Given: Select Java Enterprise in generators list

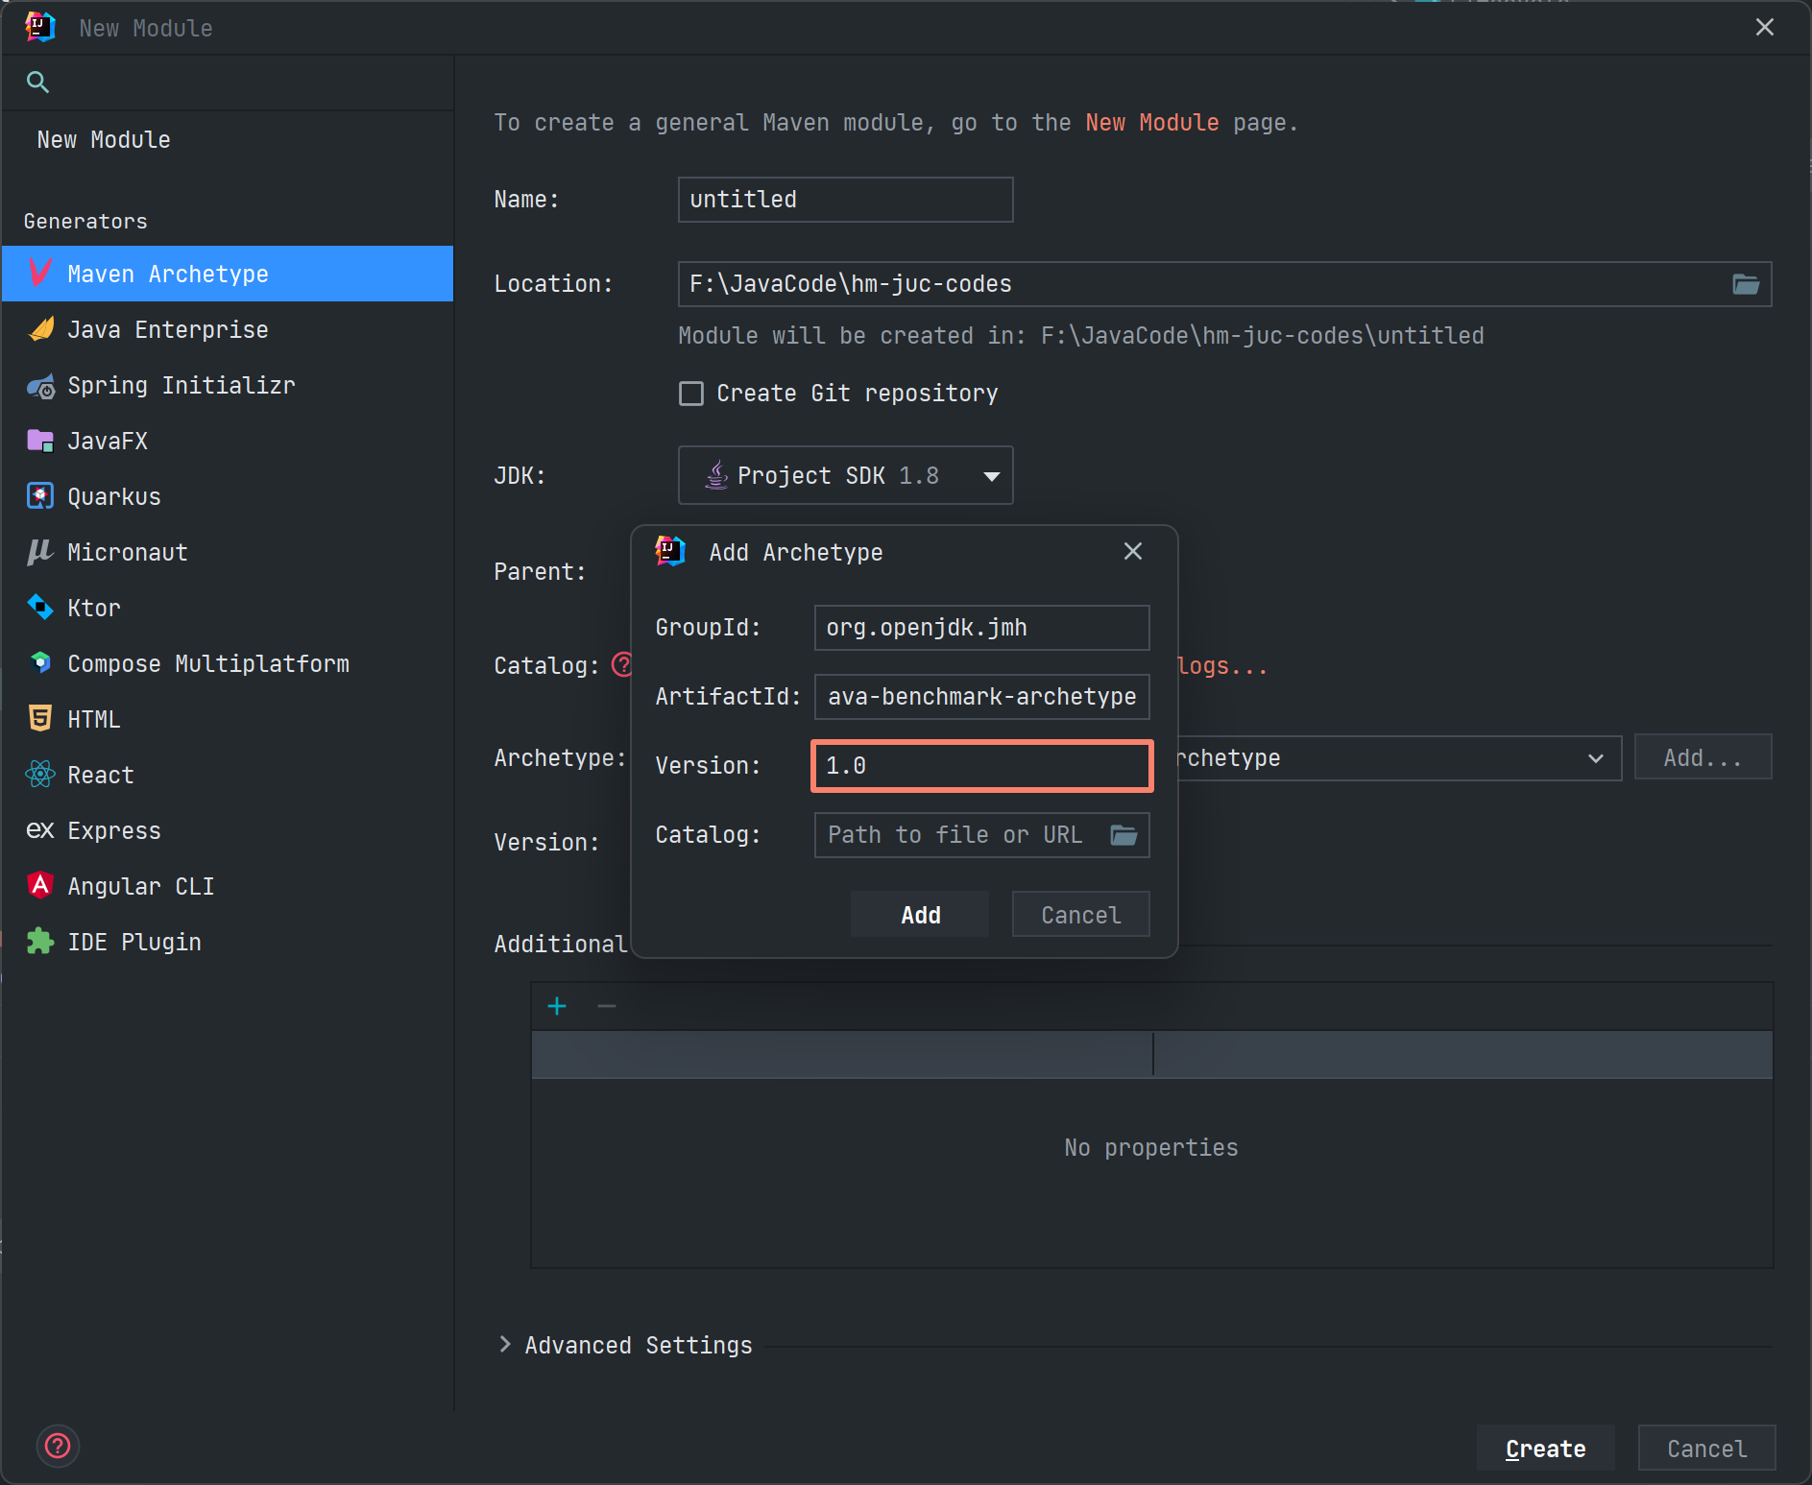Looking at the screenshot, I should pos(167,330).
